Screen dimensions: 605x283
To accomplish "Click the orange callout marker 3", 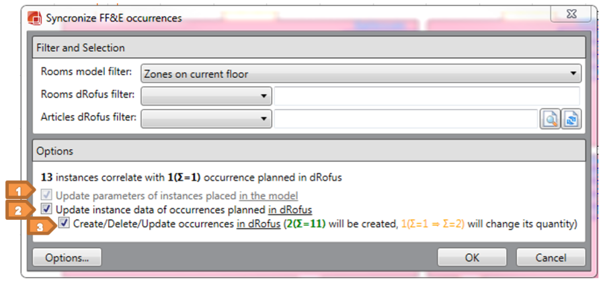I will (43, 227).
